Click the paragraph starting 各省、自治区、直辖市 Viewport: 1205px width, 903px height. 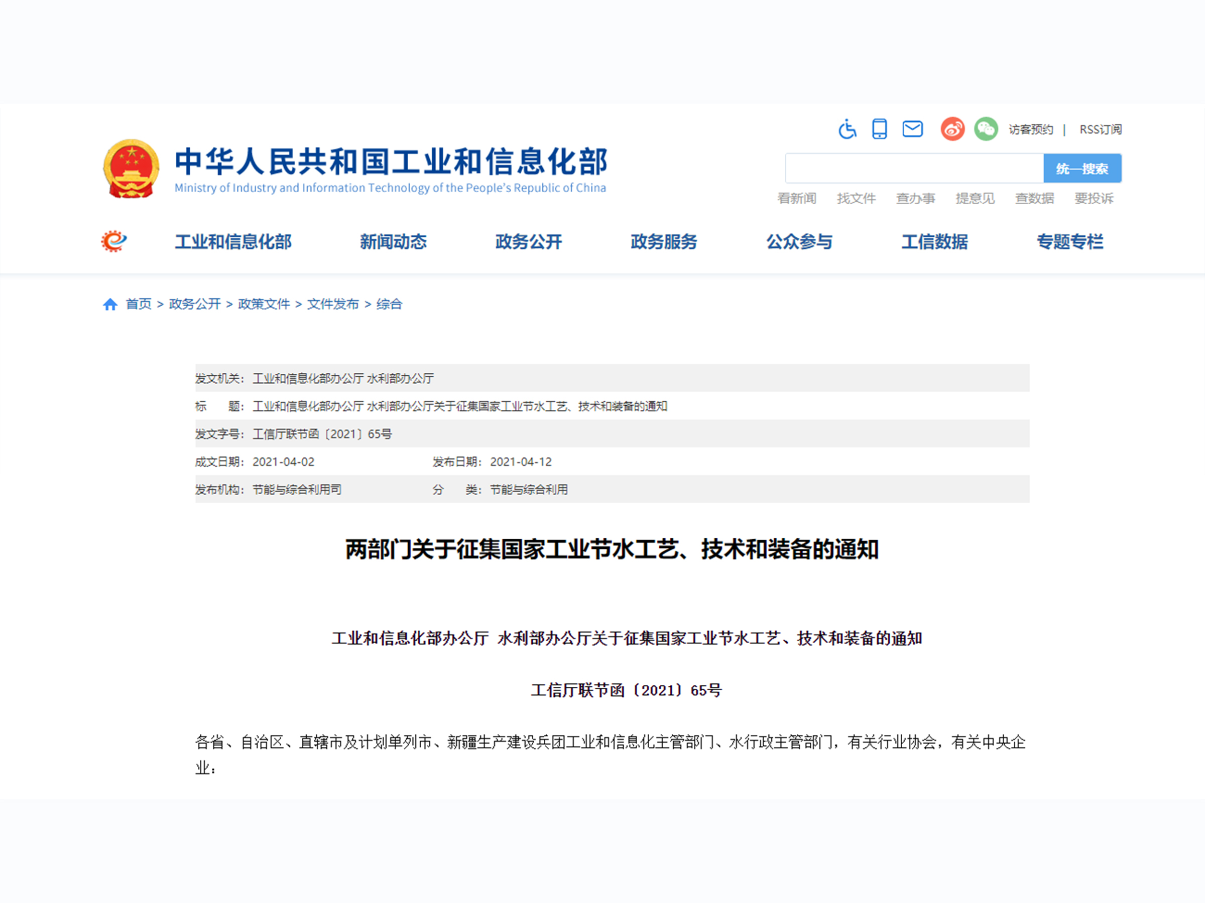tap(610, 755)
